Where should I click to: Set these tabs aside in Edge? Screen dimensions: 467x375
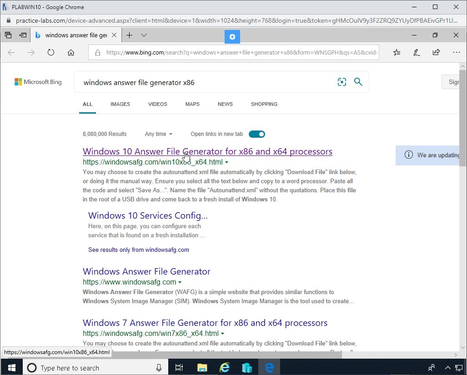pyautogui.click(x=23, y=35)
